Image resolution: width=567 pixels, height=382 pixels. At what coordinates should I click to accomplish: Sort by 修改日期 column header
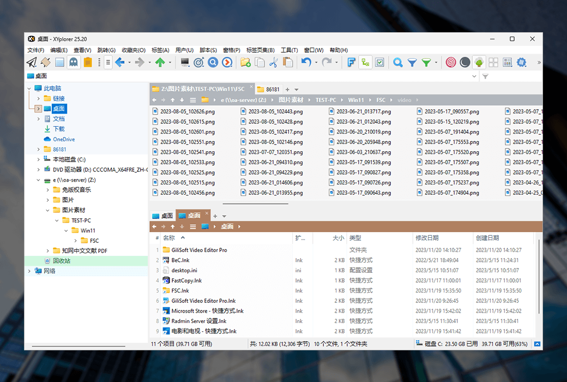(427, 238)
